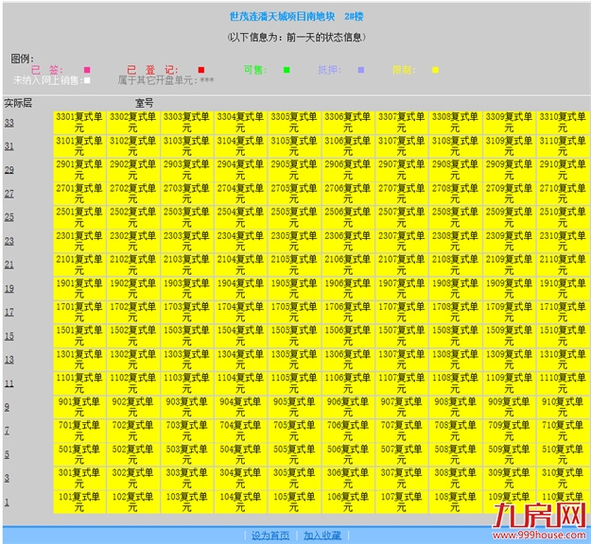591x544 pixels.
Task: Select floor 25 in the floor column
Action: (x=9, y=217)
